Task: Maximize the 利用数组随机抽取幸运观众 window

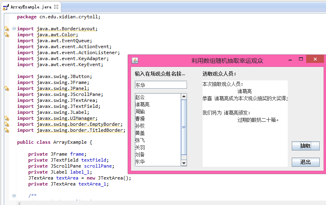Action: coord(301,59)
